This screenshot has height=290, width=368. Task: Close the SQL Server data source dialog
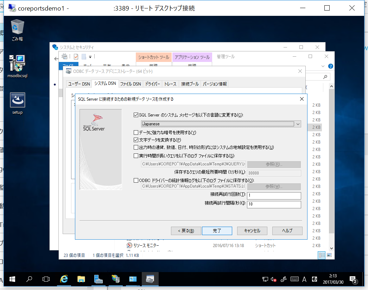pos(302,99)
